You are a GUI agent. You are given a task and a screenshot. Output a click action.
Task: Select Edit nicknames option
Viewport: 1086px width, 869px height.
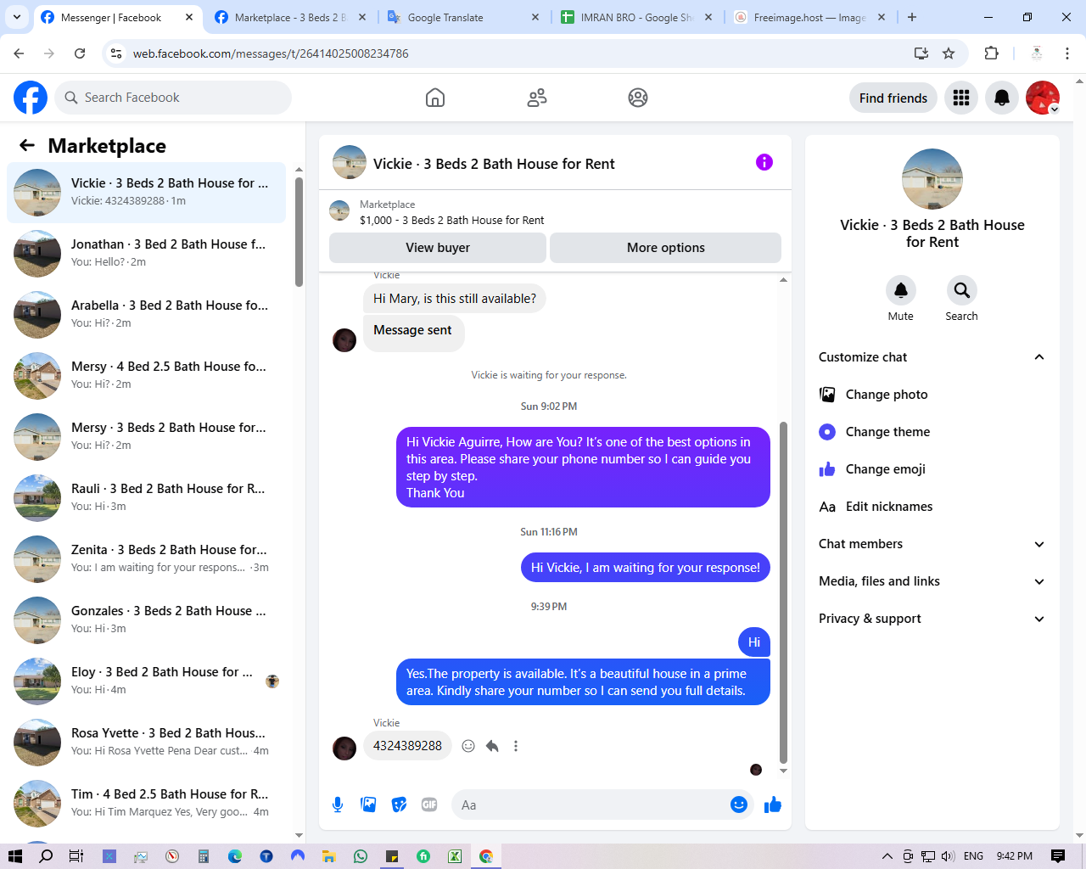(x=932, y=507)
